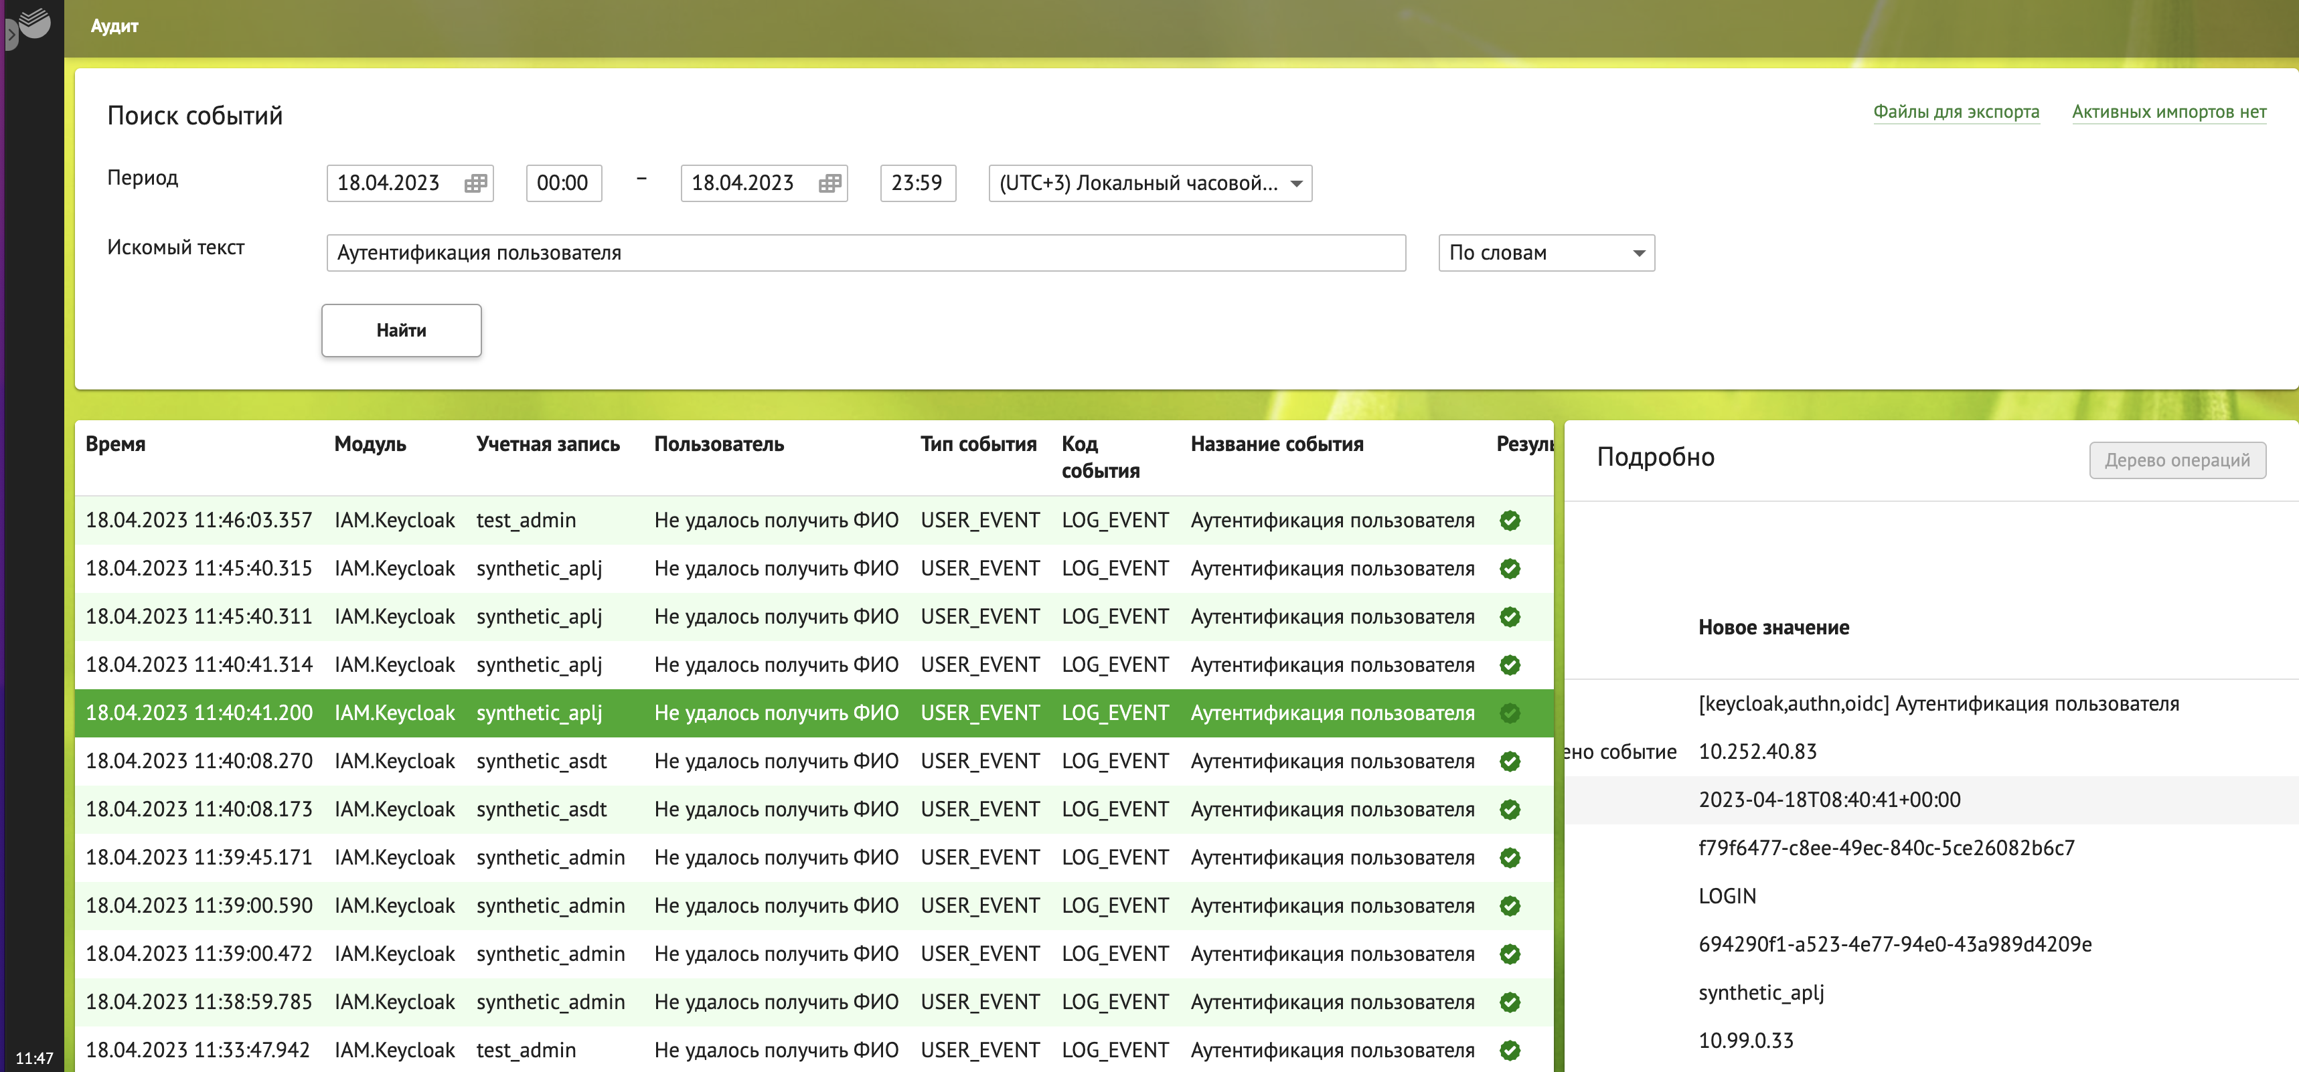Open the end date calendar picker icon

[829, 184]
